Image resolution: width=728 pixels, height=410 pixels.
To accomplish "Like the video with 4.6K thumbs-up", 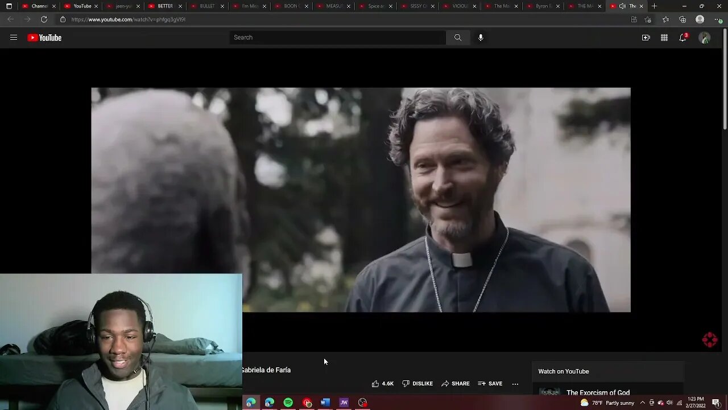I will tap(383, 384).
